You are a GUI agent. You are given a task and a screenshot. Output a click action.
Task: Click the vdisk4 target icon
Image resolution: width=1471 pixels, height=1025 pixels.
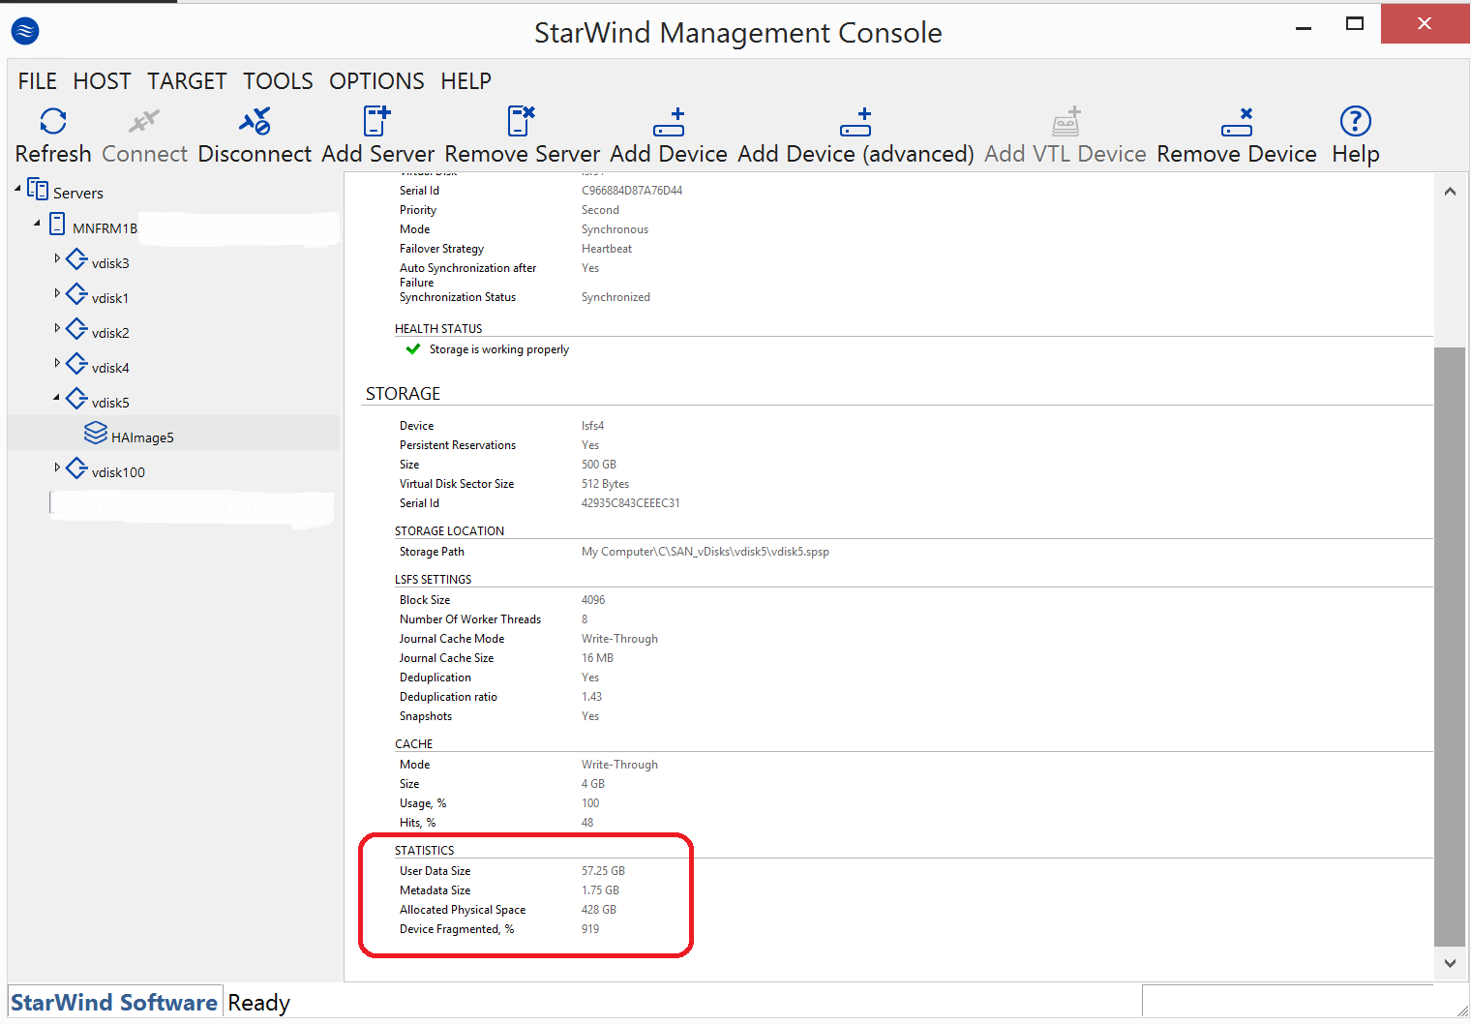76,364
